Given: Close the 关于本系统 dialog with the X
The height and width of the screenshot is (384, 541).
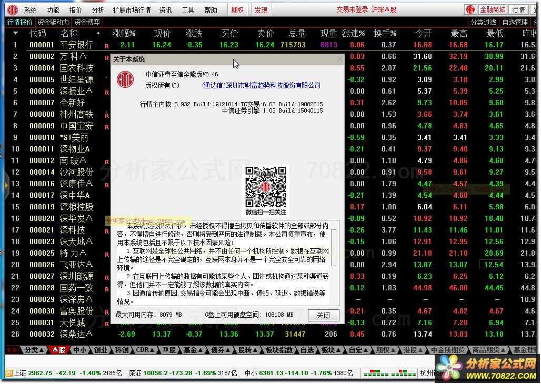Looking at the screenshot, I should pyautogui.click(x=339, y=59).
